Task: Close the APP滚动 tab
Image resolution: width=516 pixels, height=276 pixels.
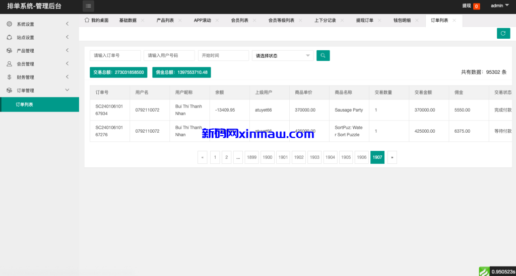Action: click(217, 20)
